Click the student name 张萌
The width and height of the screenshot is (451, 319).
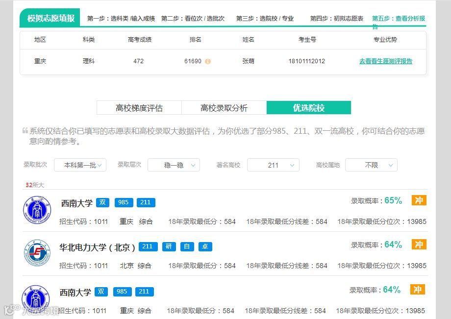click(248, 61)
